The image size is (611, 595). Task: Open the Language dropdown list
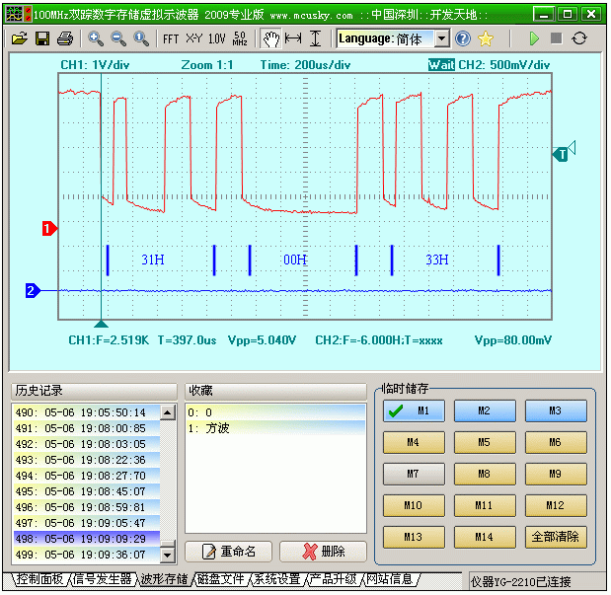click(441, 38)
